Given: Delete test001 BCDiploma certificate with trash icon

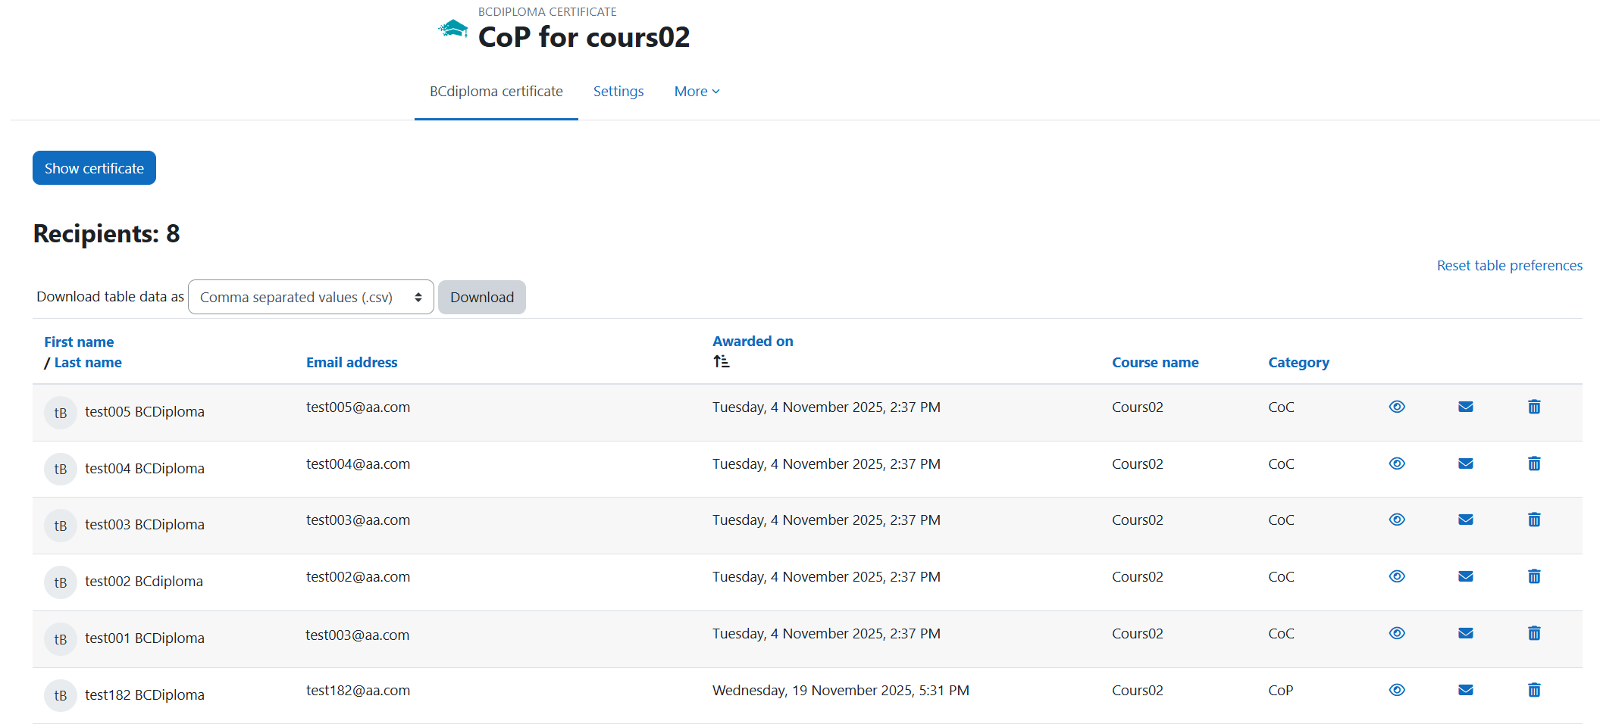Looking at the screenshot, I should (x=1534, y=633).
